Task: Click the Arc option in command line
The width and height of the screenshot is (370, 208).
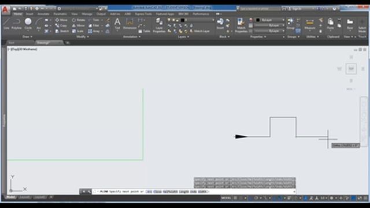Action: point(149,192)
